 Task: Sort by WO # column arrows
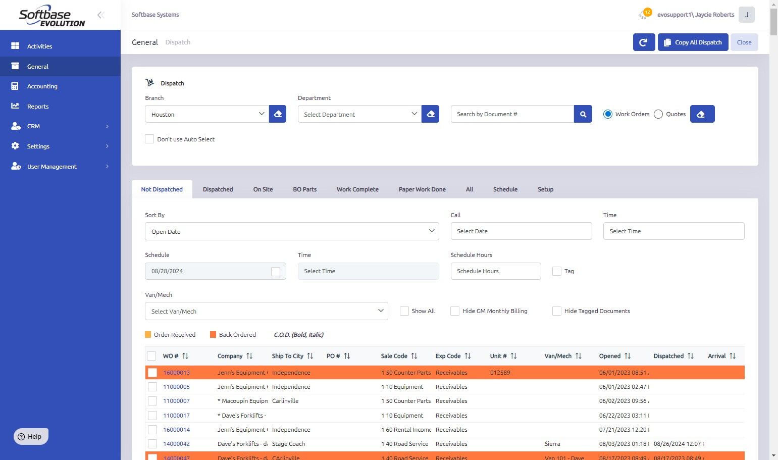coord(185,356)
